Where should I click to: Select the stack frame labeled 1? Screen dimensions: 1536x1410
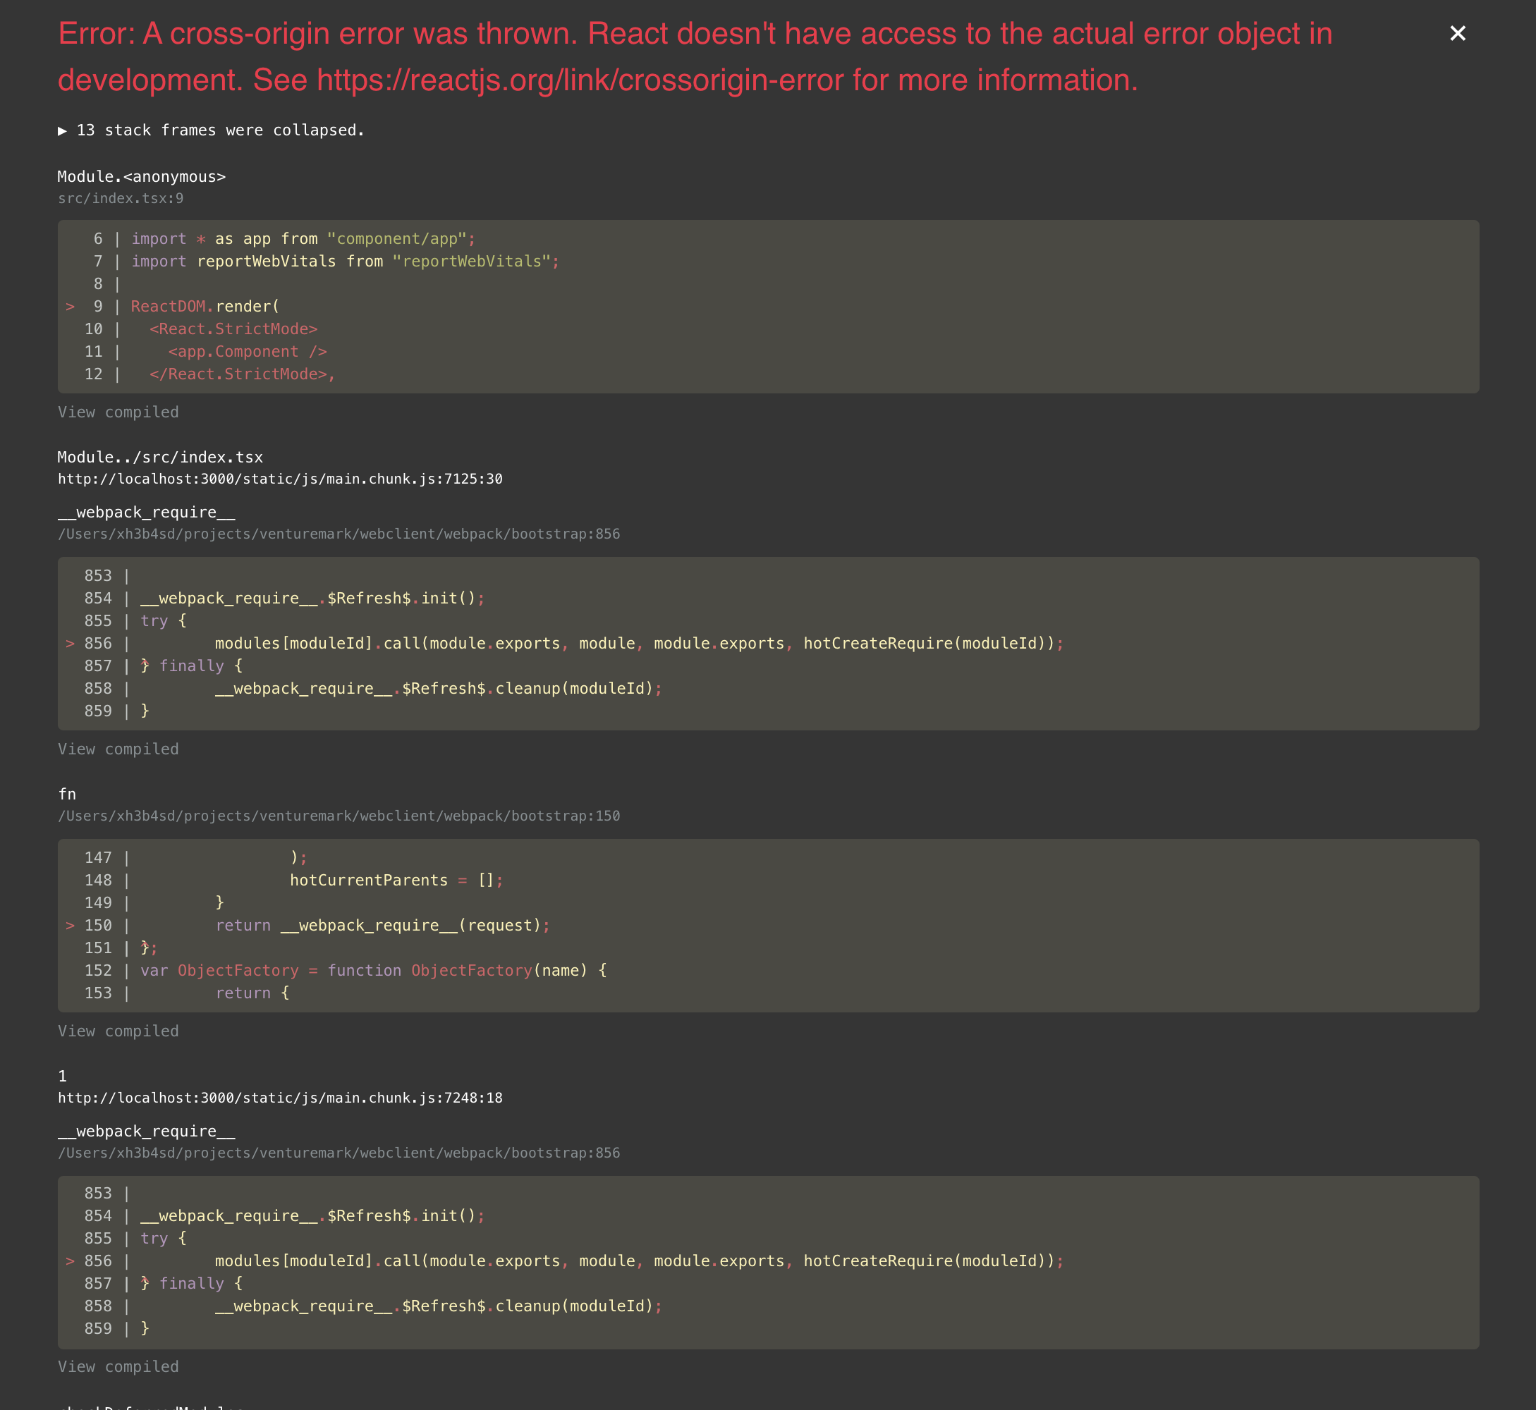click(x=63, y=1076)
